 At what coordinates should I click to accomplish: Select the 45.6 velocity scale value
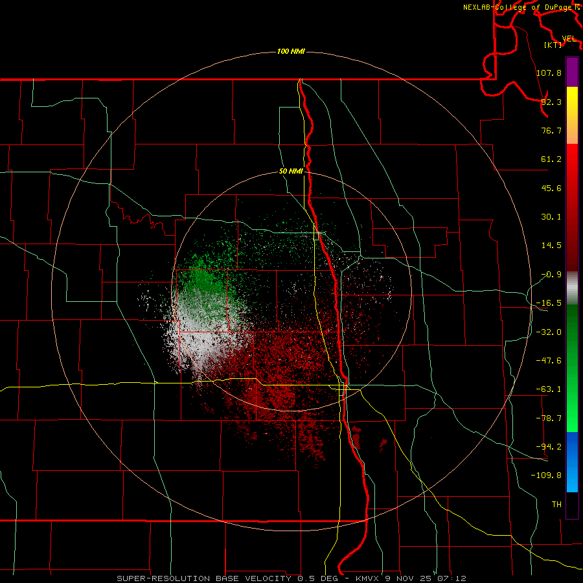pyautogui.click(x=551, y=188)
